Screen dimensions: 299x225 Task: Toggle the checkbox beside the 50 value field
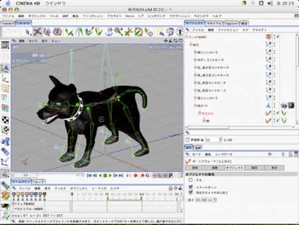click(187, 140)
